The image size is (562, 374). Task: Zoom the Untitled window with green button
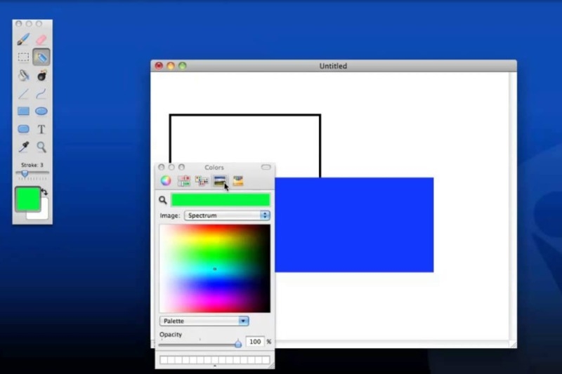point(183,66)
